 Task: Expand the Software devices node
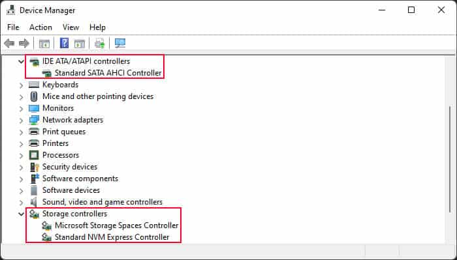point(21,191)
